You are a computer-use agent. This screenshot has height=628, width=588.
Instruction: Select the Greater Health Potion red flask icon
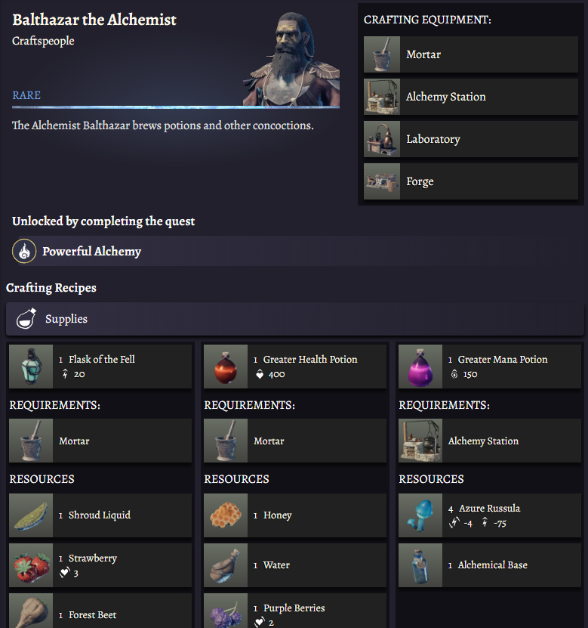(x=226, y=366)
